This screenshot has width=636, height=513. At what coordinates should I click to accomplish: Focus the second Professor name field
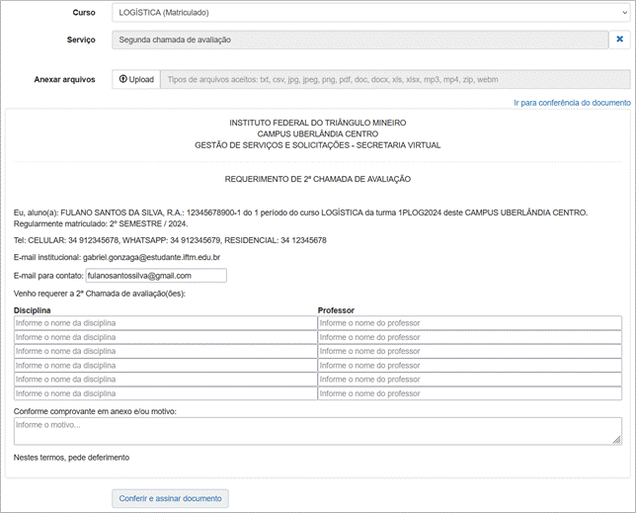coord(470,337)
